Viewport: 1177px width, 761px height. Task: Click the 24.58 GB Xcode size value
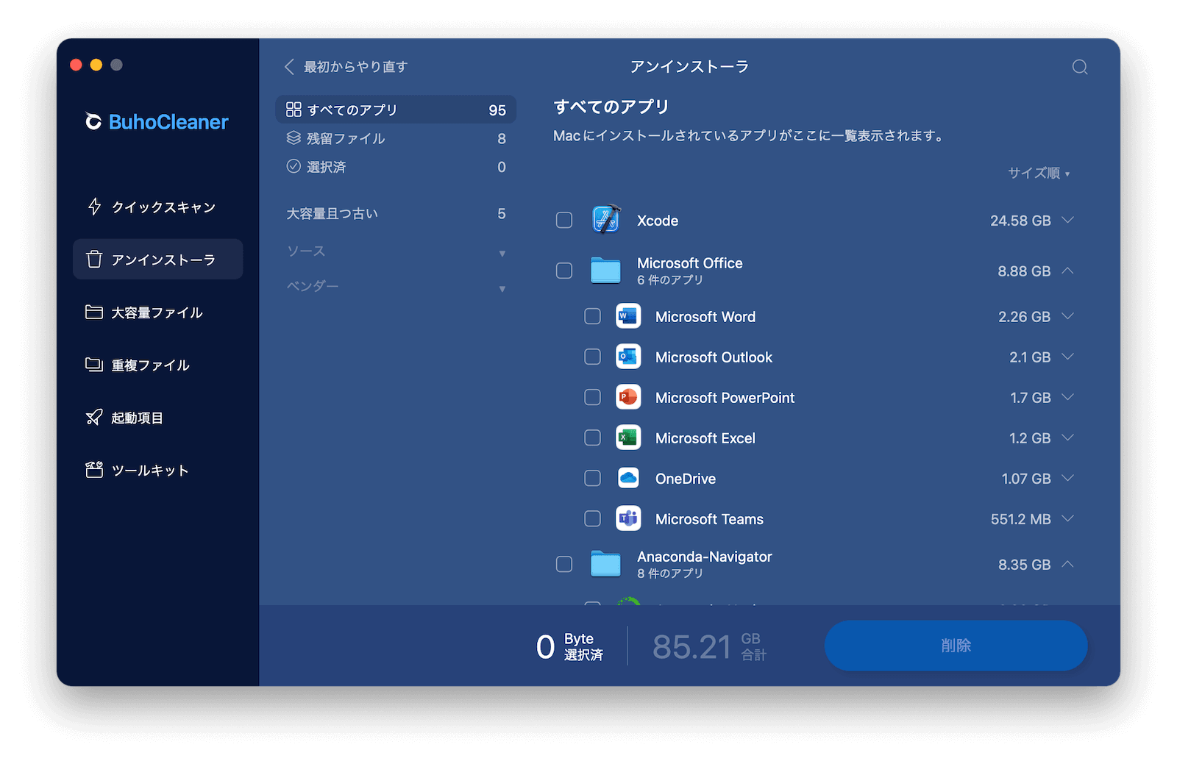(x=1020, y=221)
